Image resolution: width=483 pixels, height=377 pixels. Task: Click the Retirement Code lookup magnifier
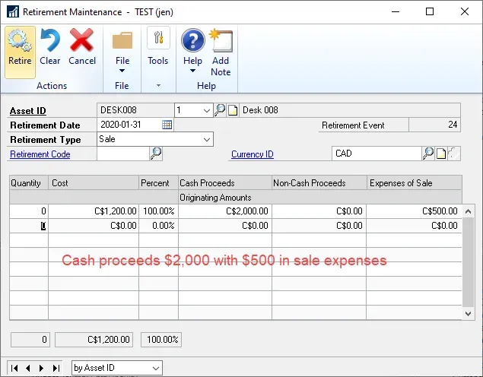(155, 154)
